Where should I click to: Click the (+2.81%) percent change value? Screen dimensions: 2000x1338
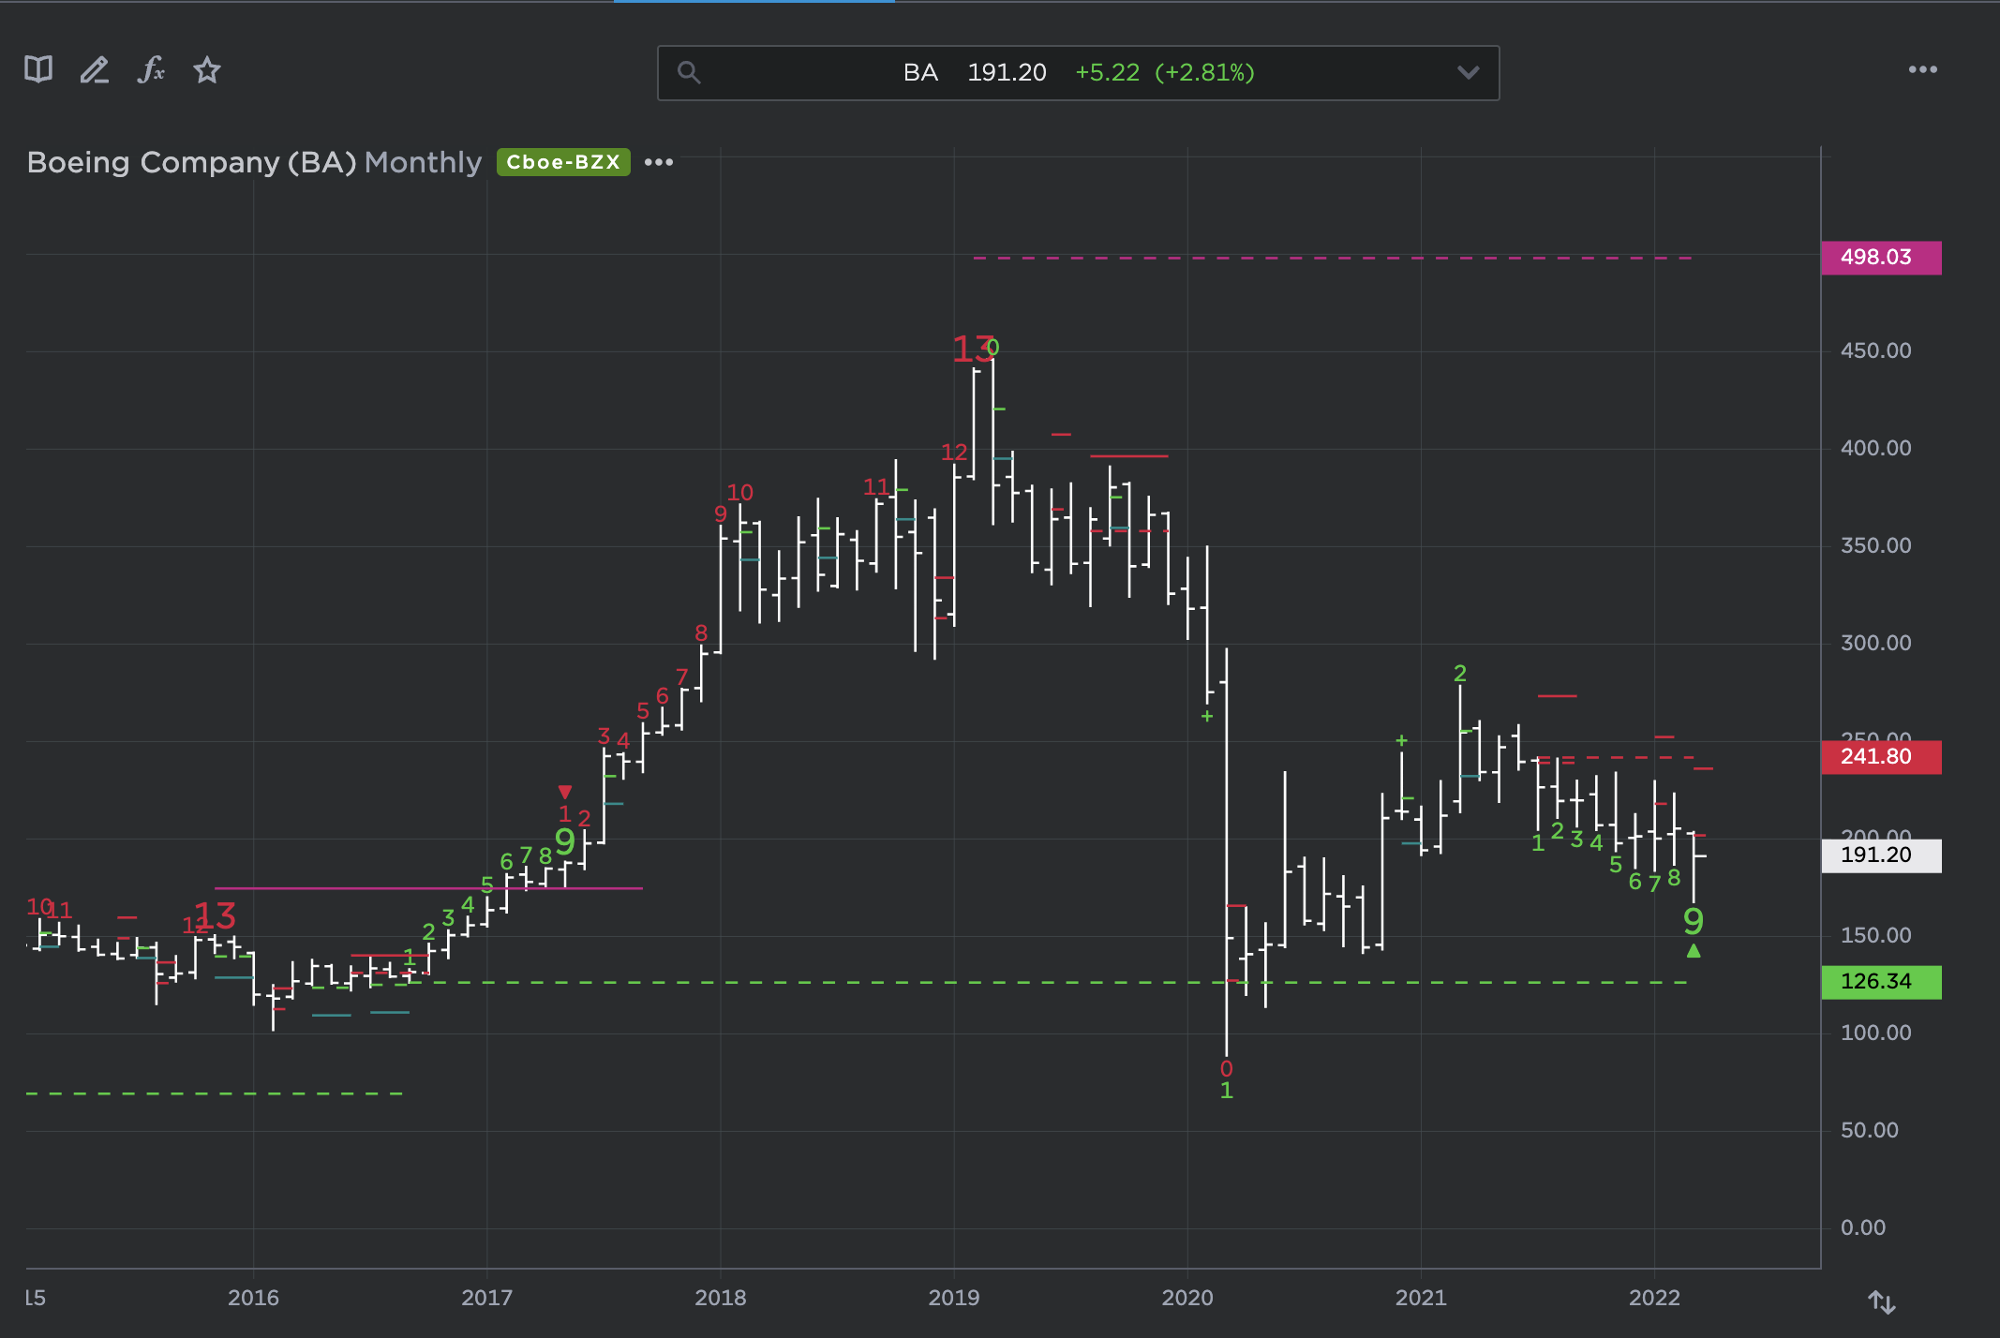coord(1204,72)
